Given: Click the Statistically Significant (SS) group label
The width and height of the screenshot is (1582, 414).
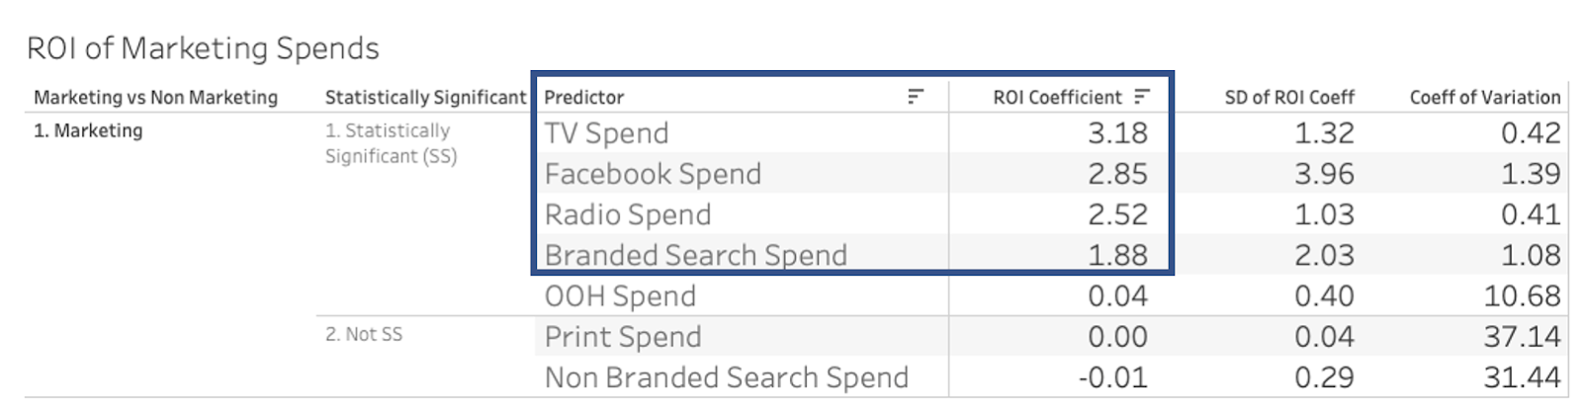Looking at the screenshot, I should click(x=392, y=143).
